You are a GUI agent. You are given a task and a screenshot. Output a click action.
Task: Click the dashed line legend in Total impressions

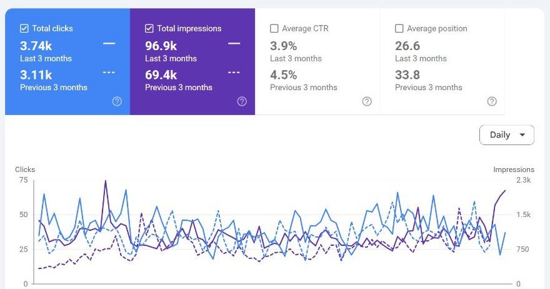click(x=234, y=73)
